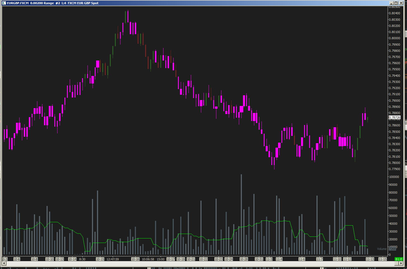Click the 10-22 date label on time axis
The height and width of the screenshot is (269, 407).
coord(203,259)
